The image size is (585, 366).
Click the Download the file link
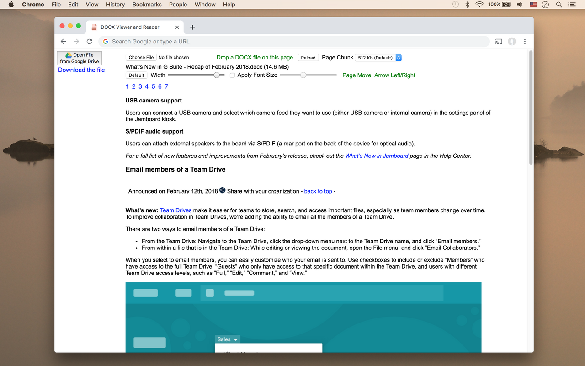coord(81,70)
